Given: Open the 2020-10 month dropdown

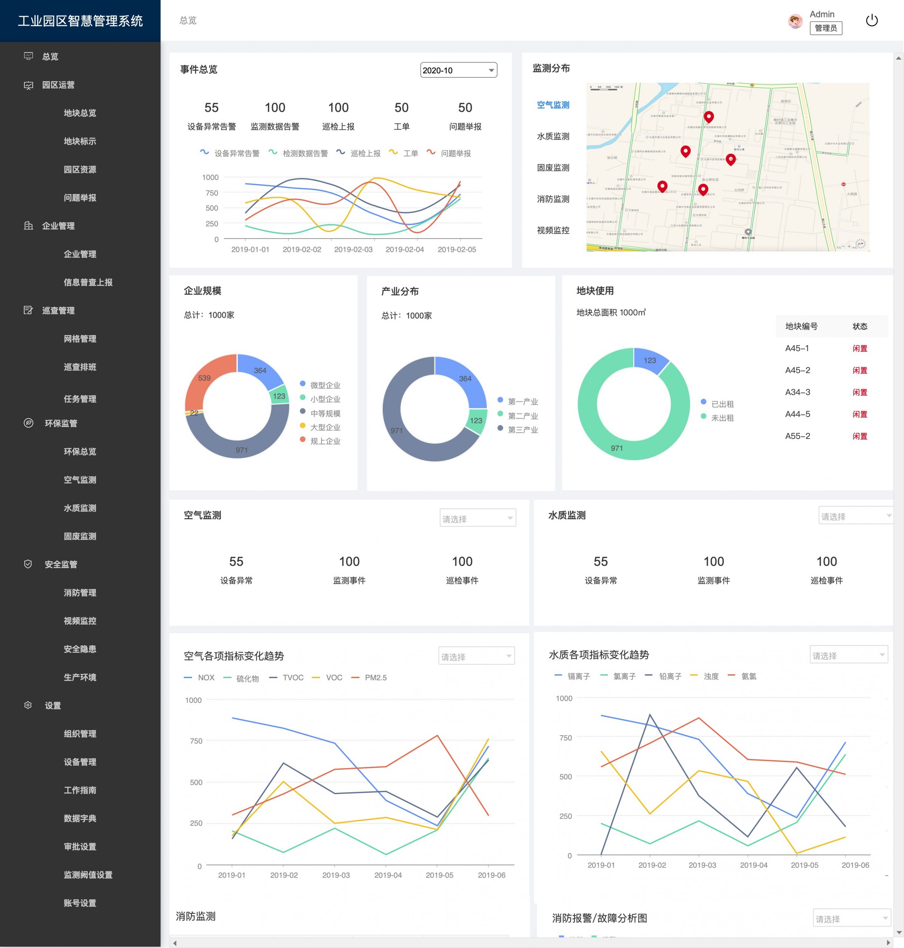Looking at the screenshot, I should 458,70.
